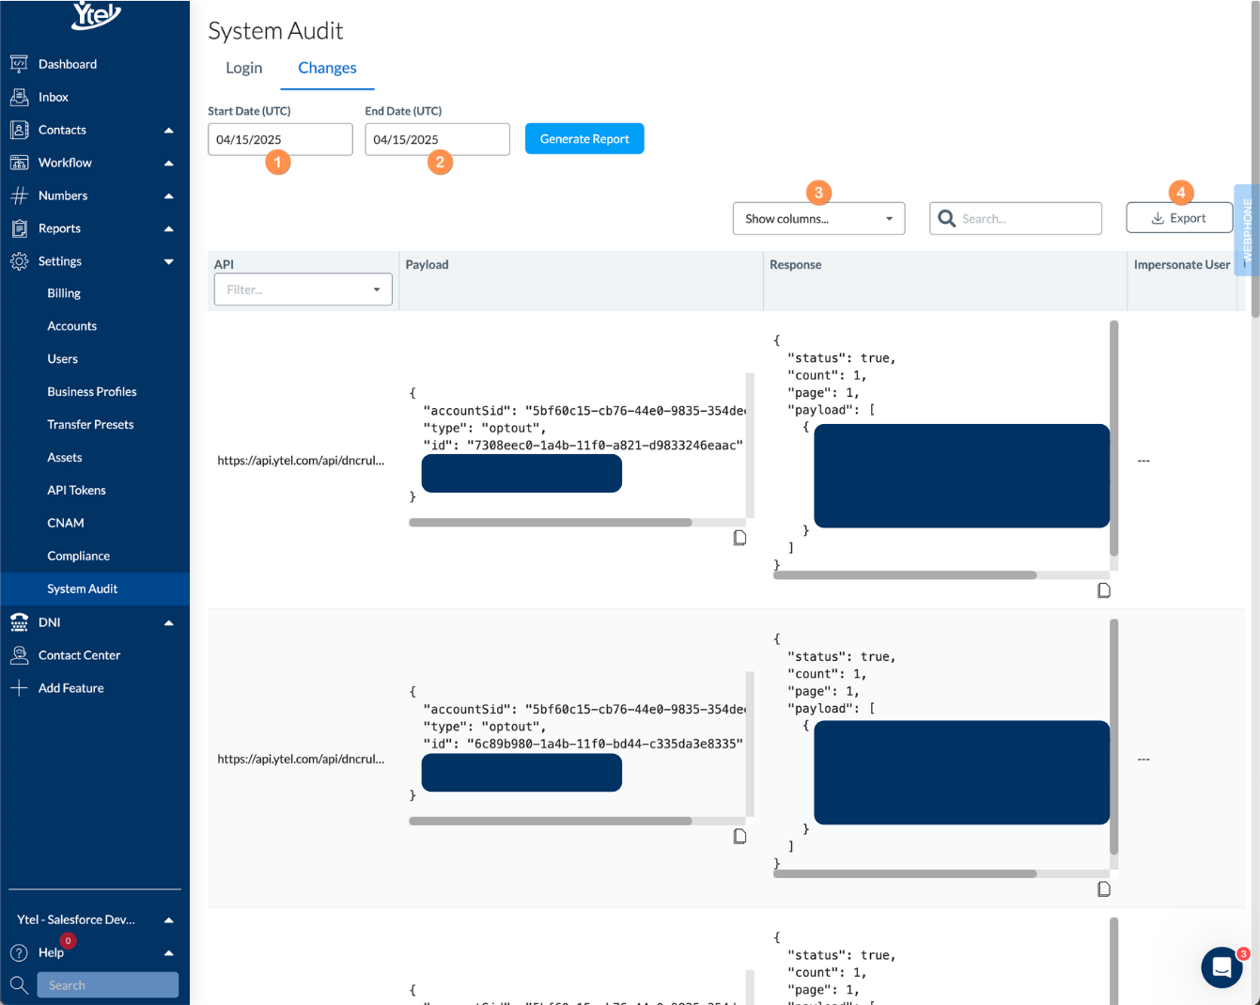1260x1005 pixels.
Task: Click the table Search field
Action: coord(1016,218)
